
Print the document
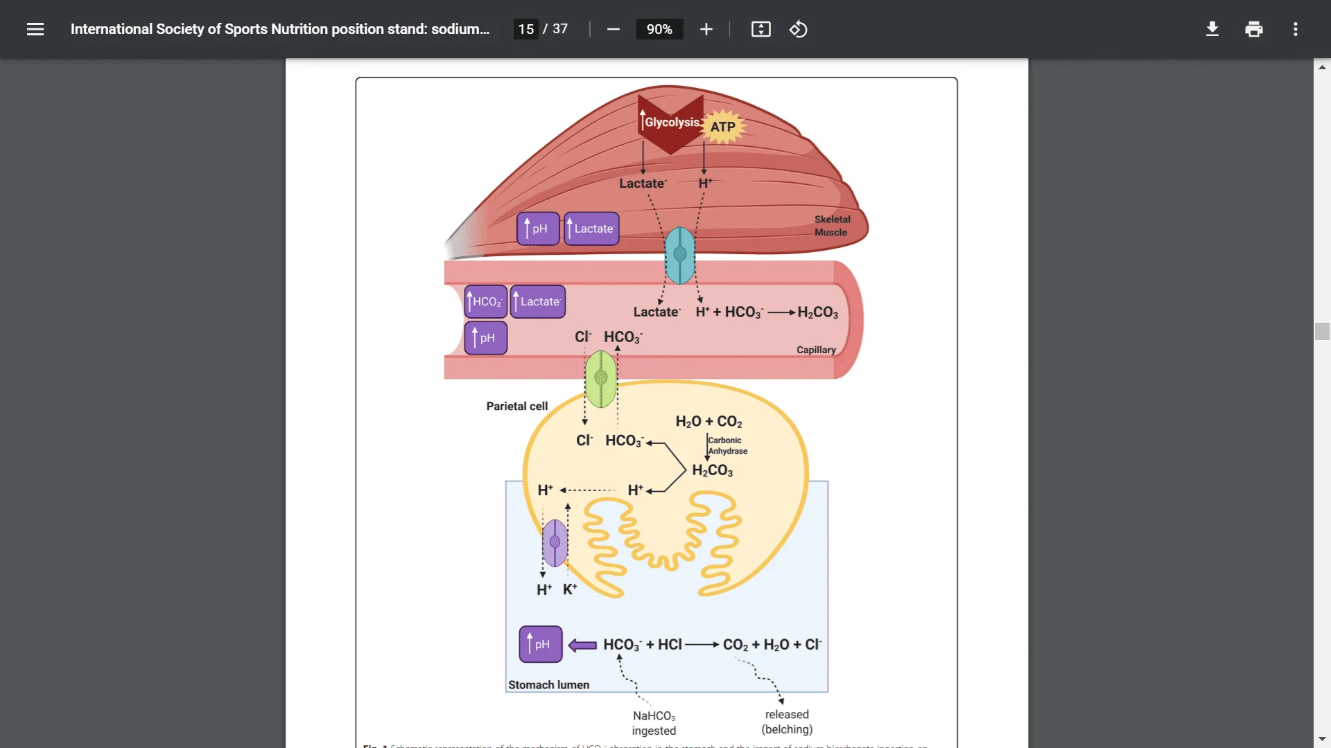pyautogui.click(x=1253, y=29)
